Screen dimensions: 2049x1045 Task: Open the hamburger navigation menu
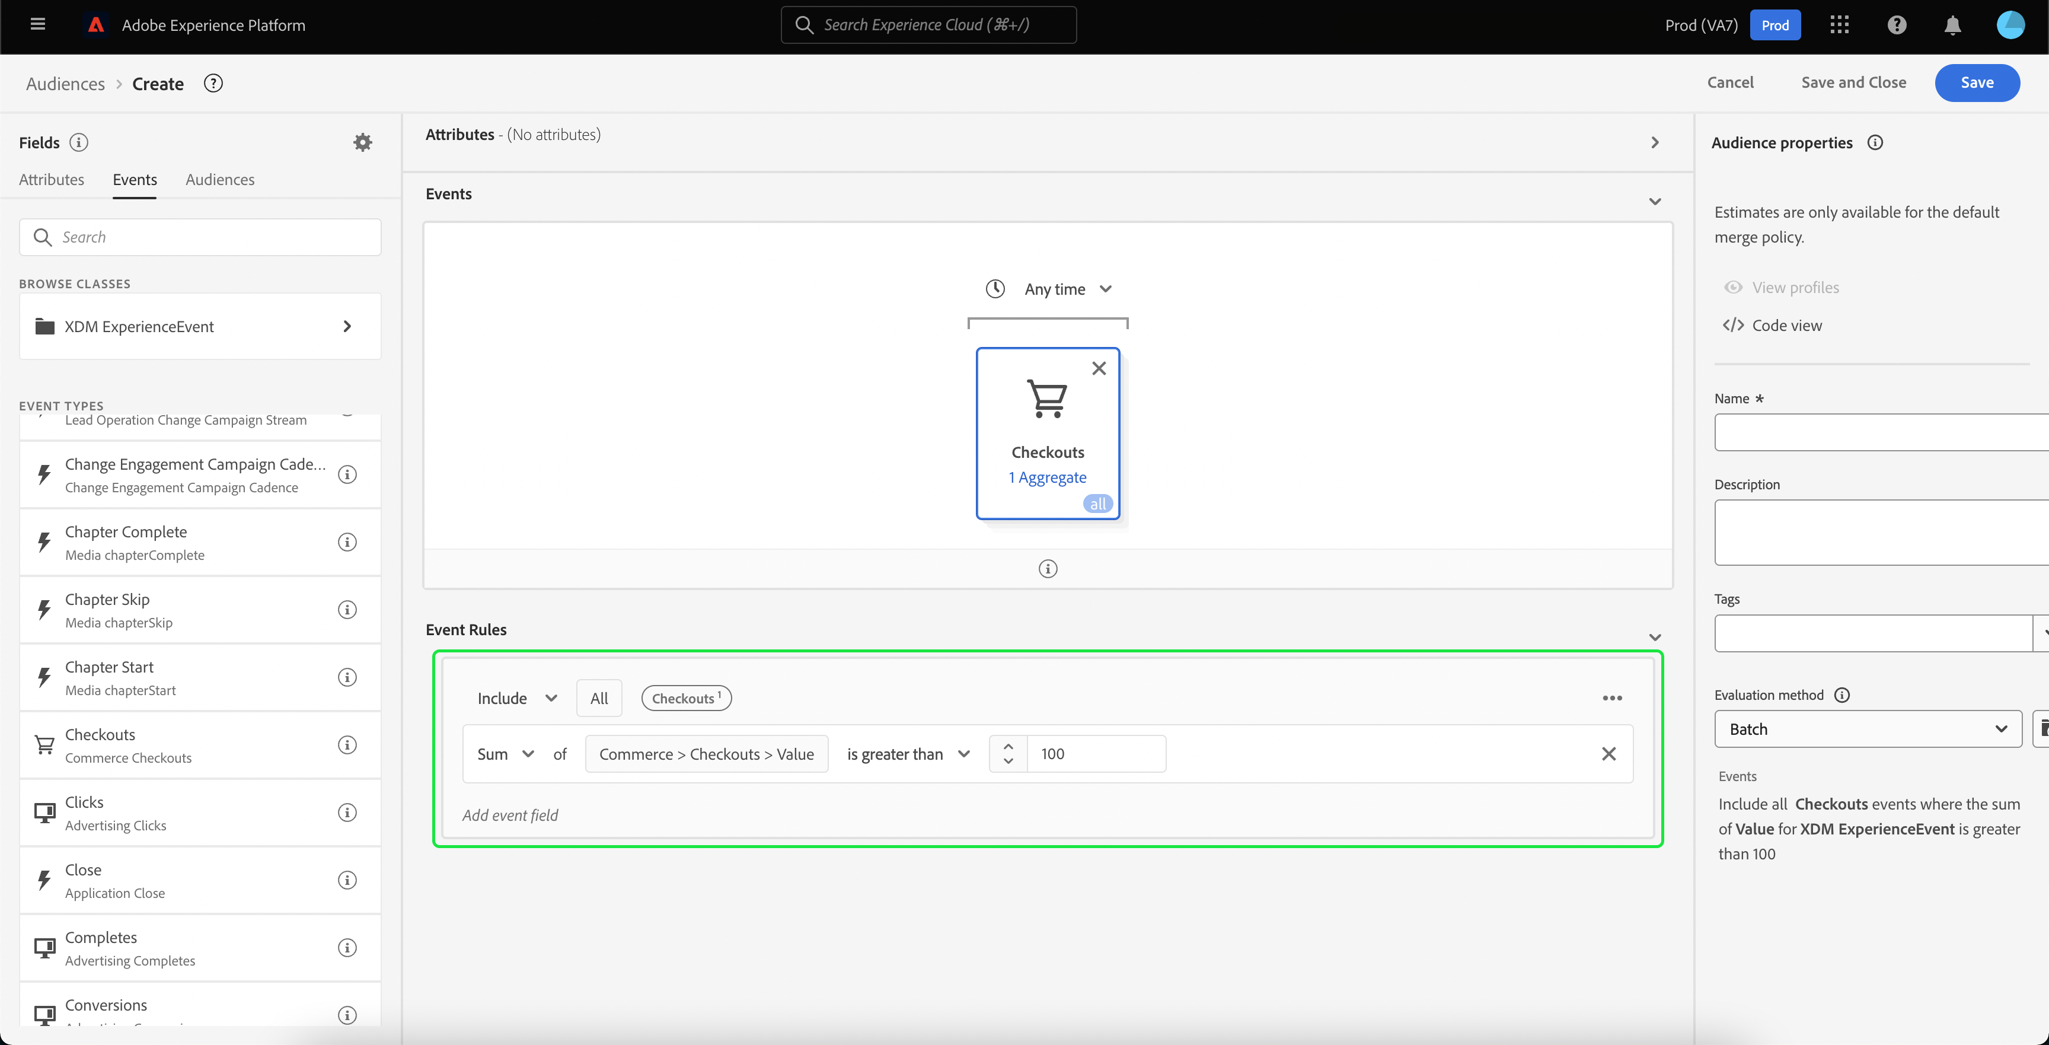(37, 25)
